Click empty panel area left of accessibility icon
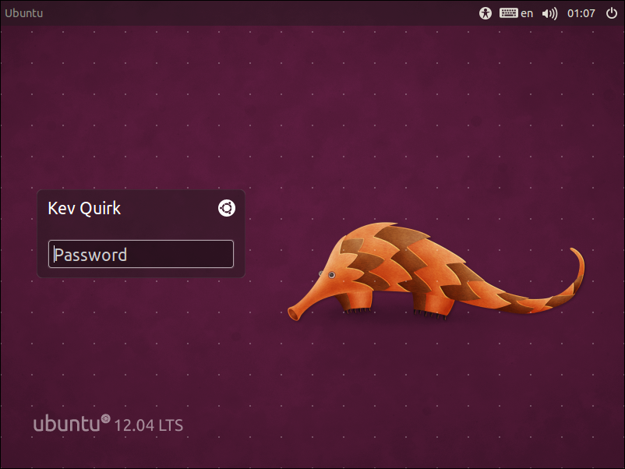625x469 pixels. (x=312, y=13)
